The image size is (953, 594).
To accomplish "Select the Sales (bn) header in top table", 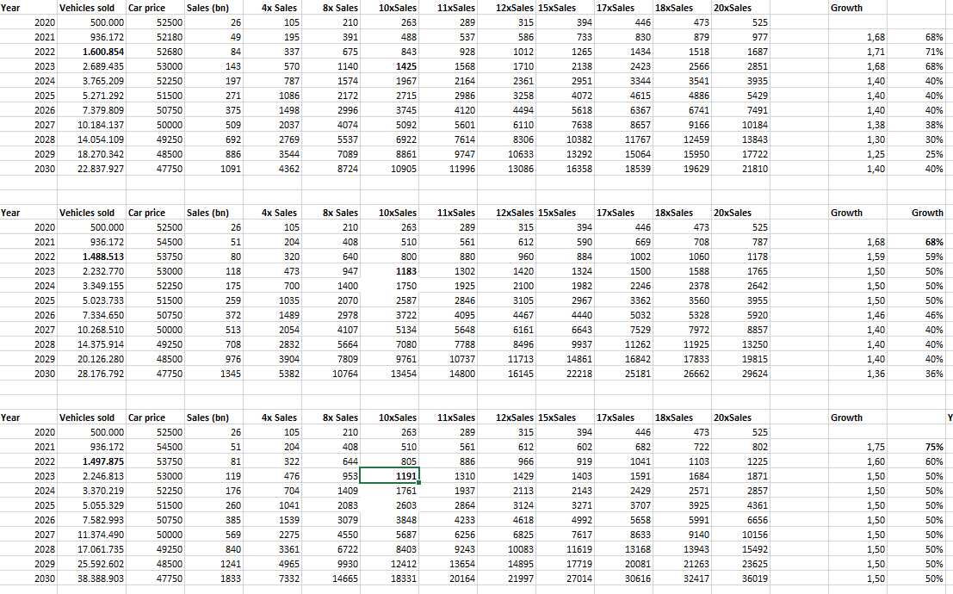I will point(207,8).
